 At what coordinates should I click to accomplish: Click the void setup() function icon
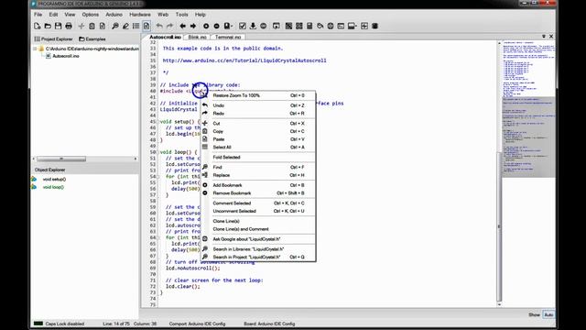pos(34,180)
